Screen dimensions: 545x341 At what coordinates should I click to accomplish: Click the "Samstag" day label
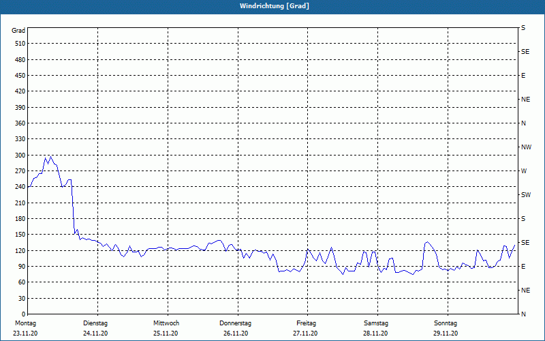click(x=376, y=323)
